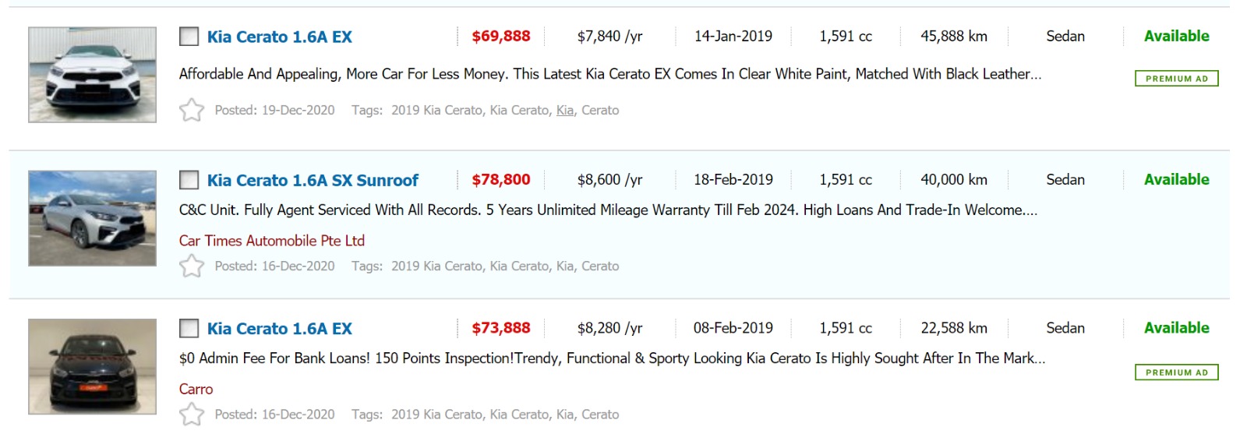Open the Kia Cerato 1.6A SX Sunroof title
This screenshot has width=1247, height=434.
click(x=313, y=180)
